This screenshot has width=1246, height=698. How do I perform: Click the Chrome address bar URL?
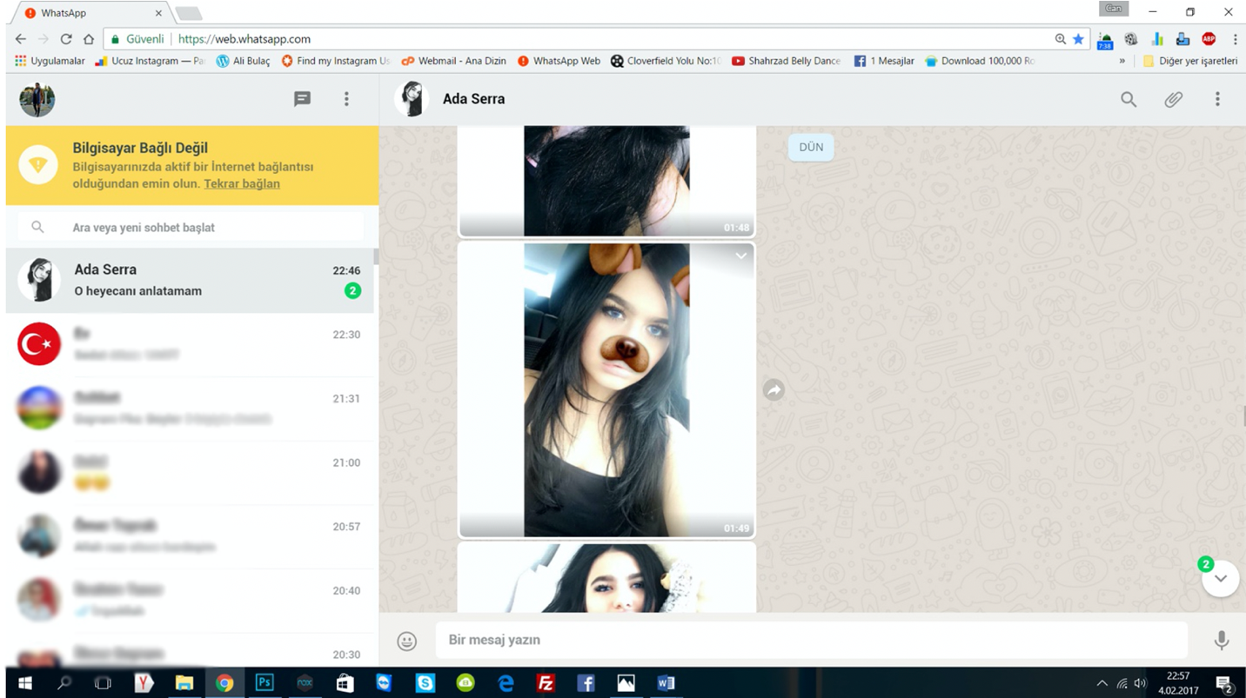pos(244,39)
